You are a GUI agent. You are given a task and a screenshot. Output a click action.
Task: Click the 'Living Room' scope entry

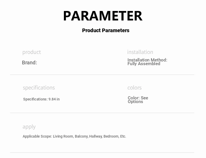click(63, 136)
